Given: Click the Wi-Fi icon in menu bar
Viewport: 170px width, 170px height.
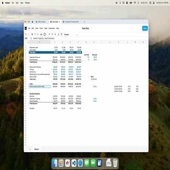Looking at the screenshot, I should pos(135,3).
